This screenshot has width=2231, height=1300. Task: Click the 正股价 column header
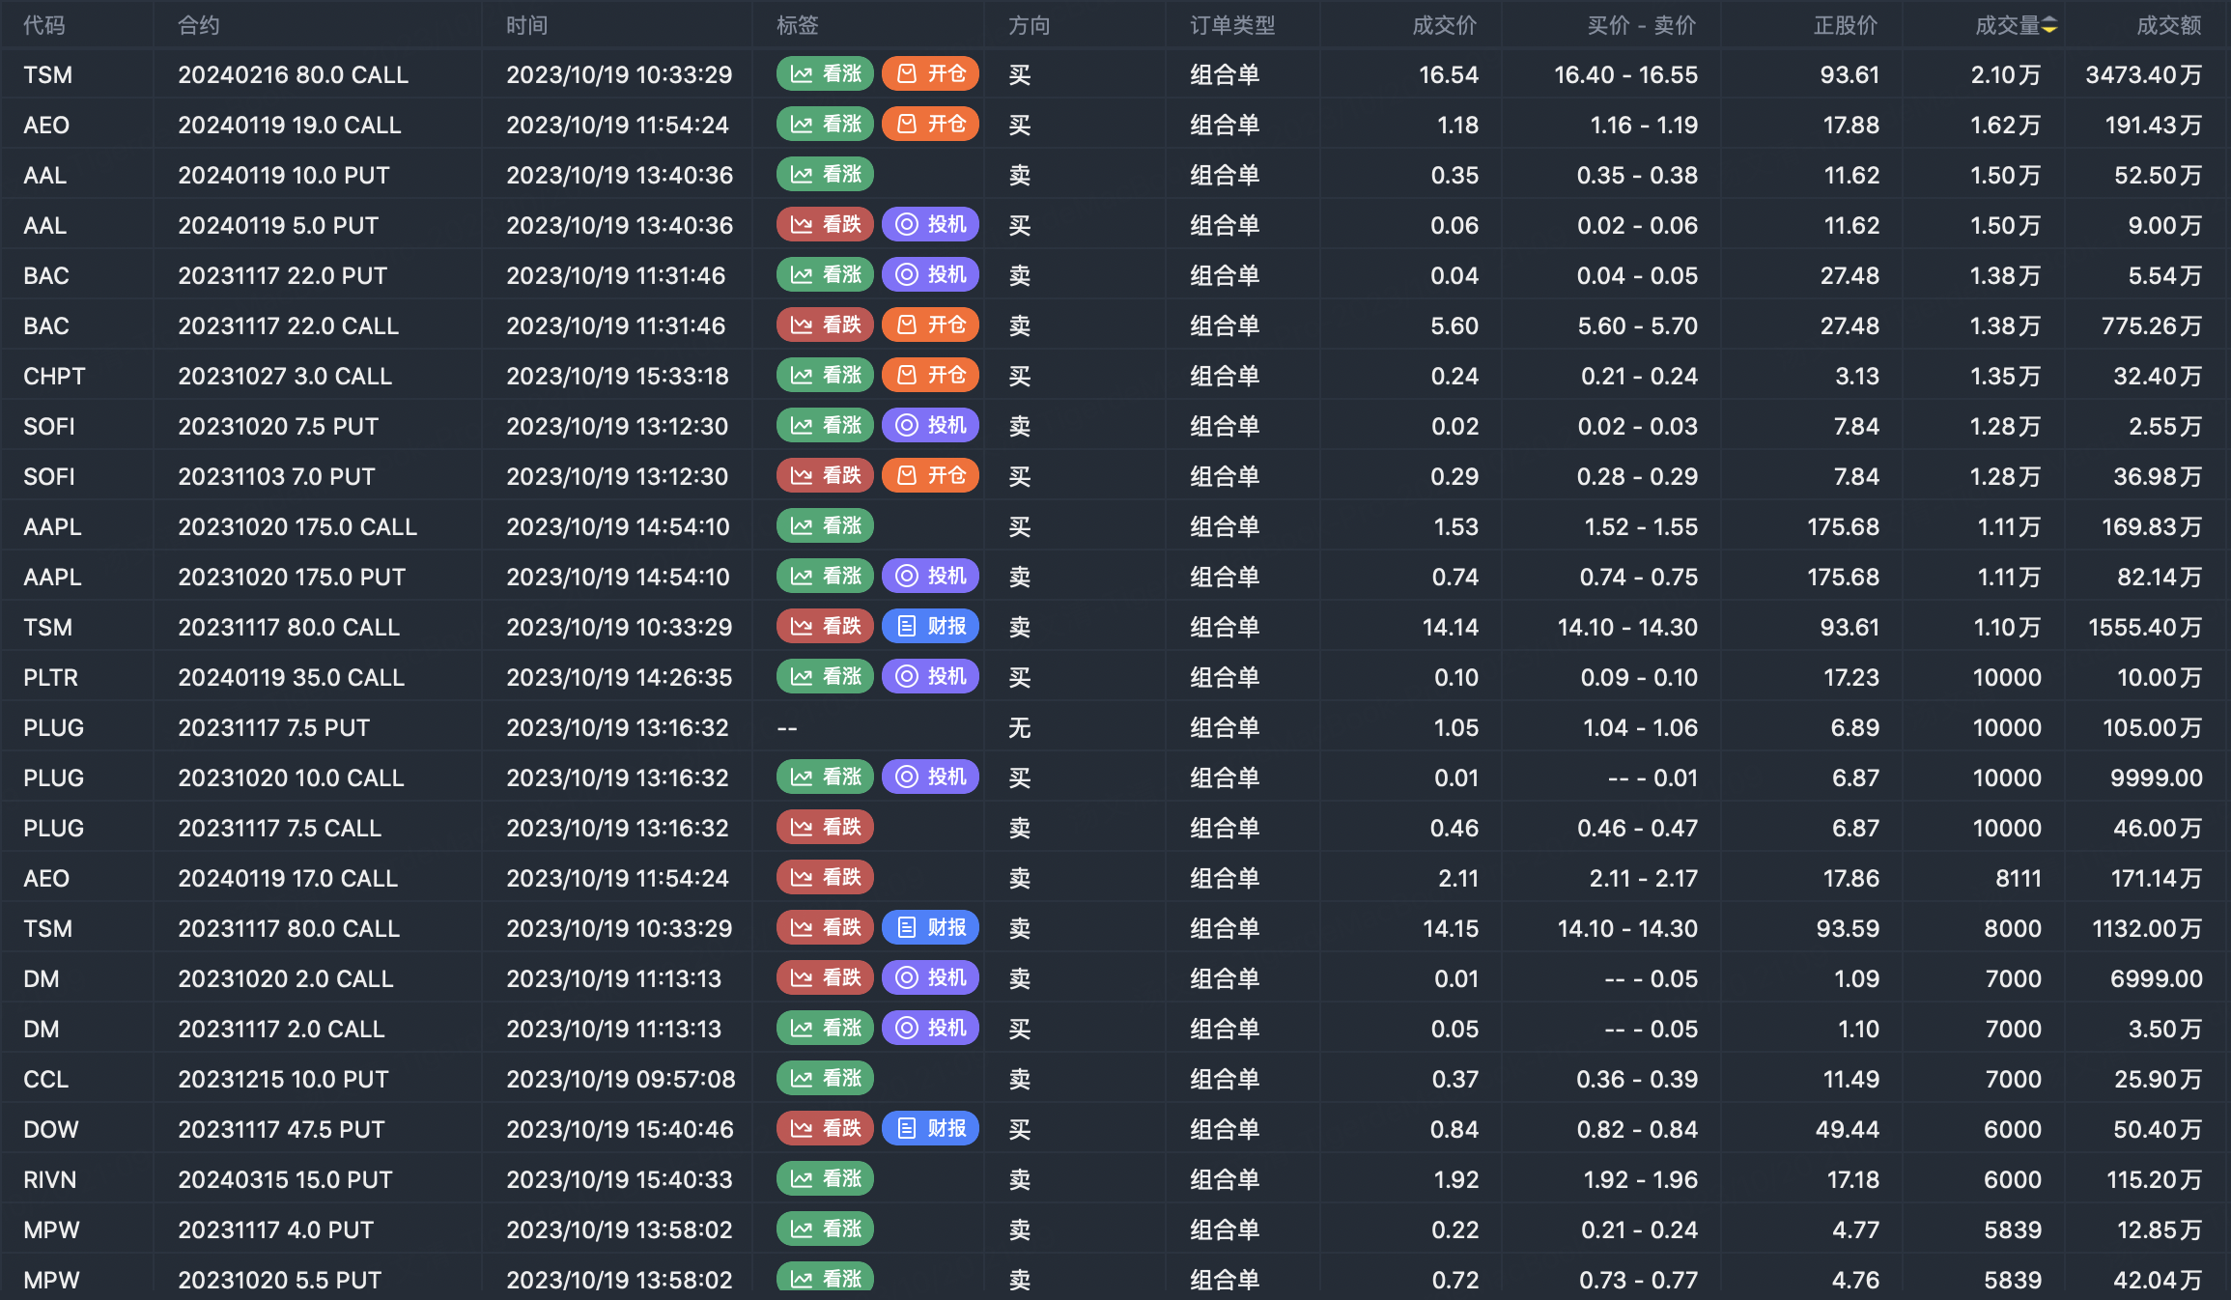[x=1846, y=26]
